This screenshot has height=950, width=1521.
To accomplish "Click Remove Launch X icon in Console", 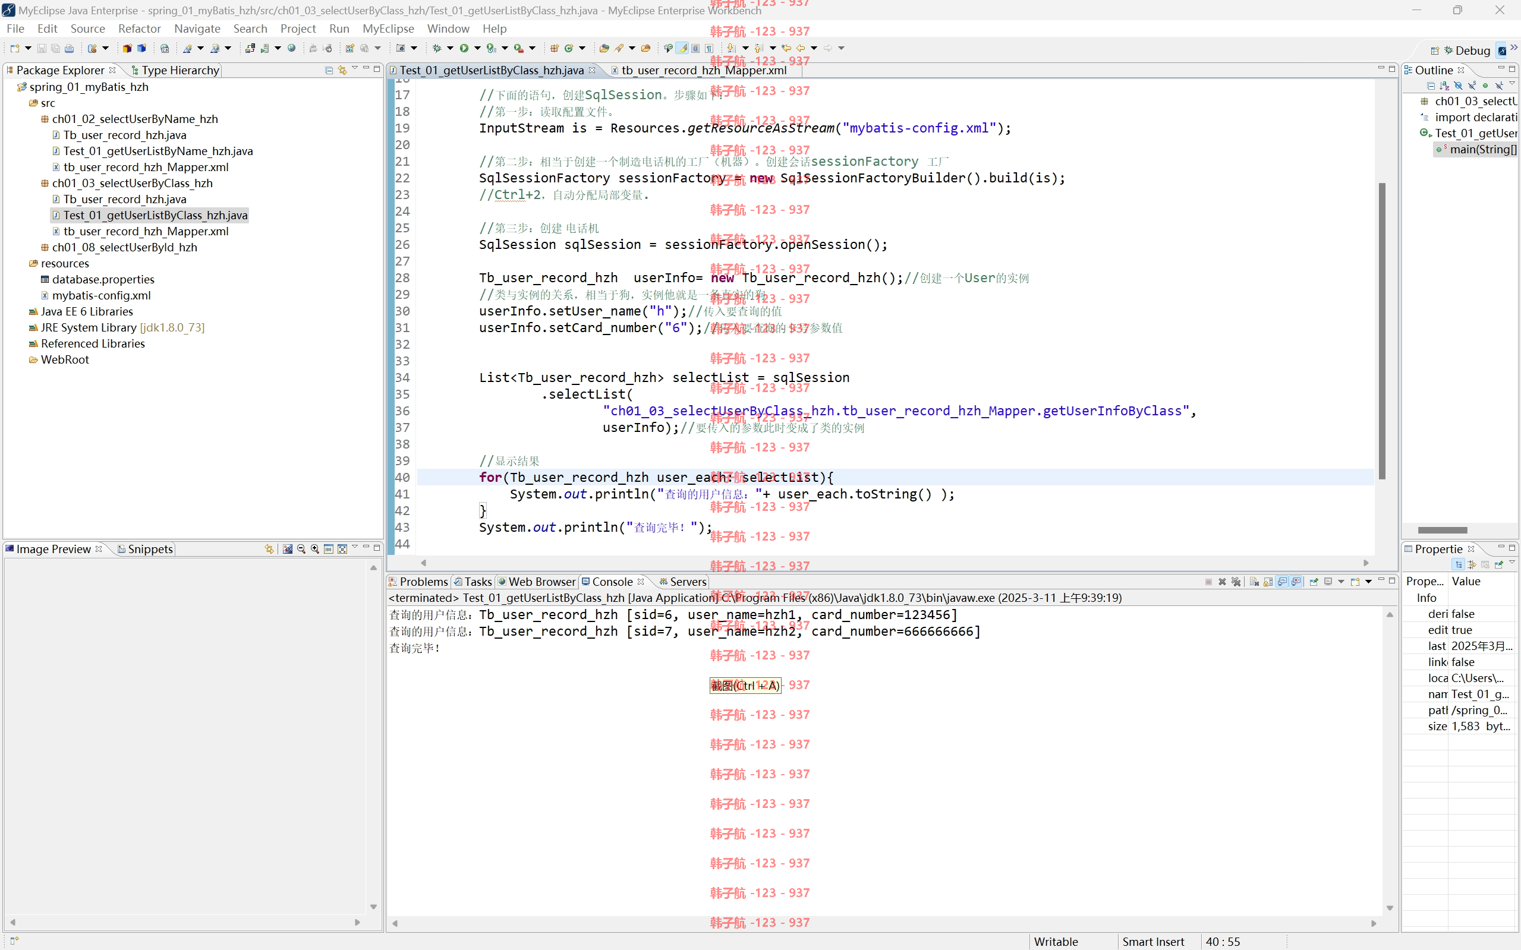I will click(1223, 582).
